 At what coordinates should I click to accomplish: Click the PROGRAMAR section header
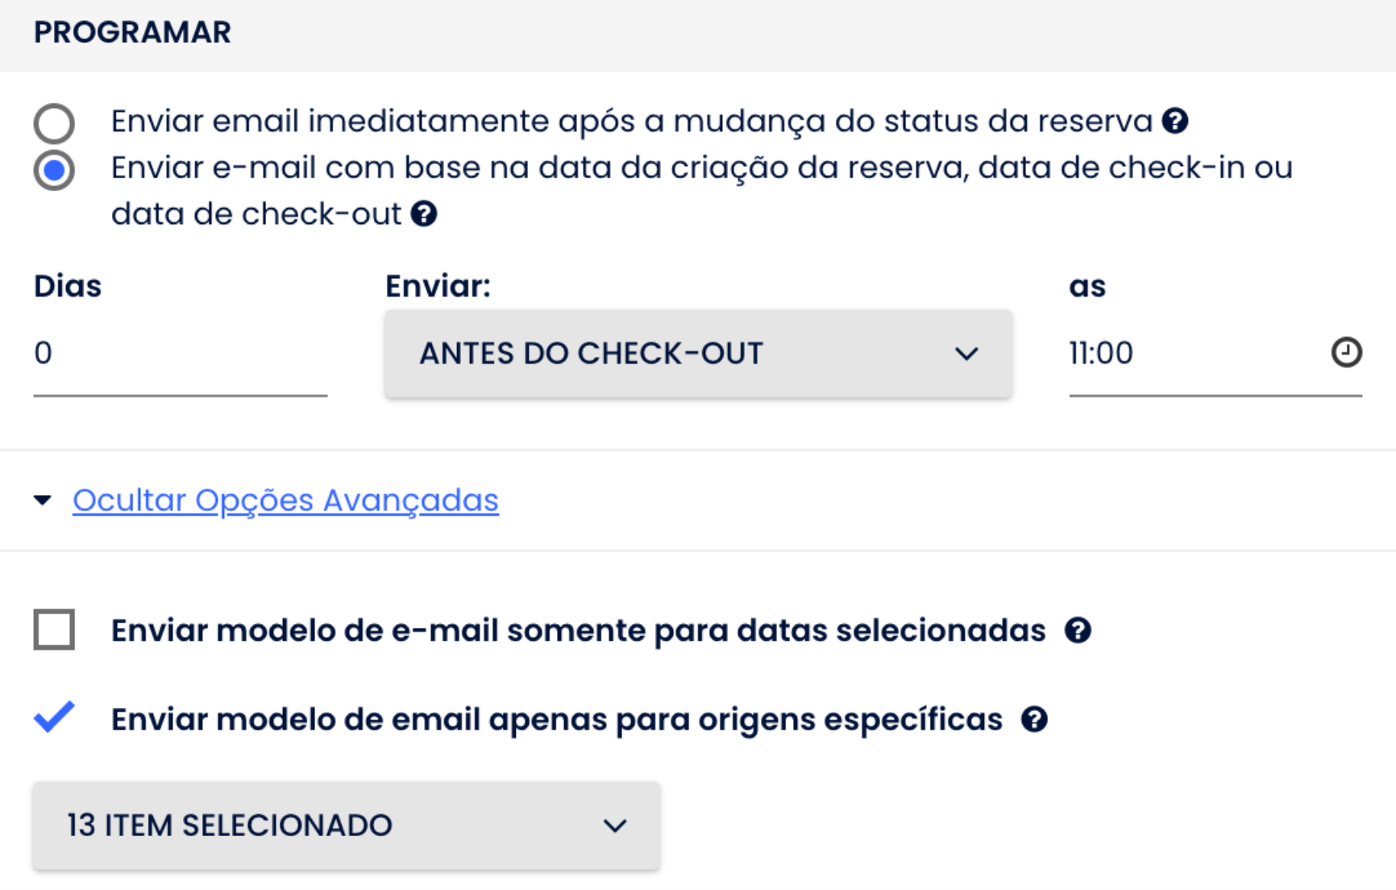(132, 32)
